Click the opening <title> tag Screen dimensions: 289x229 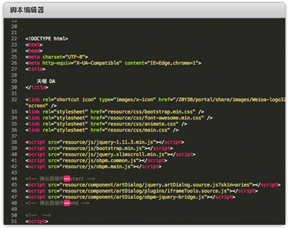35,69
